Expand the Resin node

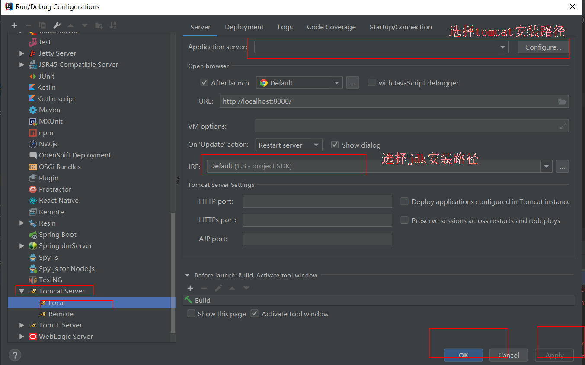click(x=22, y=223)
